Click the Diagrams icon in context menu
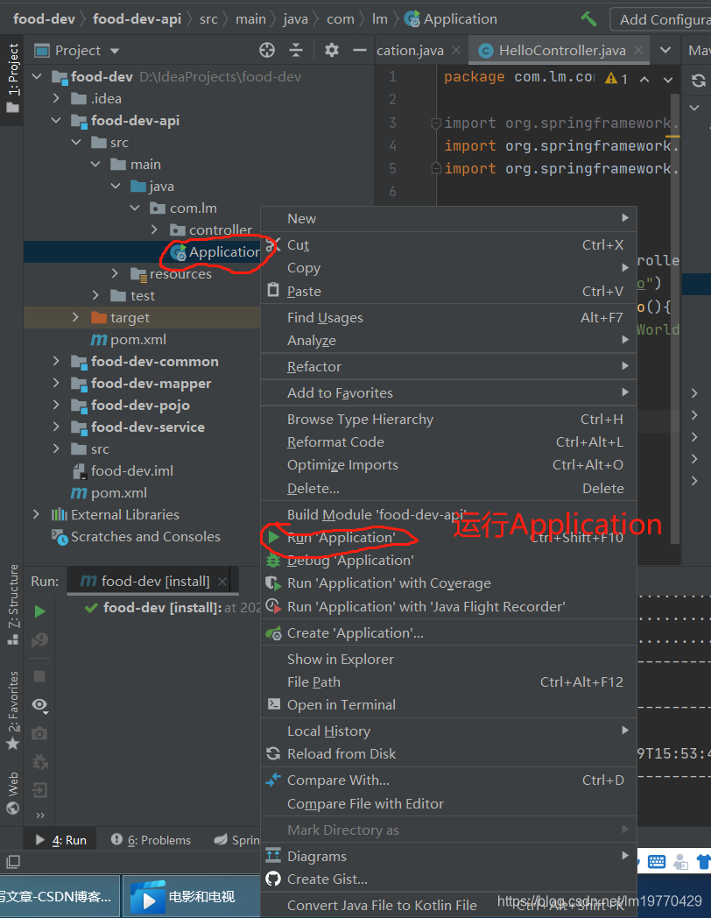Image resolution: width=711 pixels, height=918 pixels. click(x=273, y=855)
